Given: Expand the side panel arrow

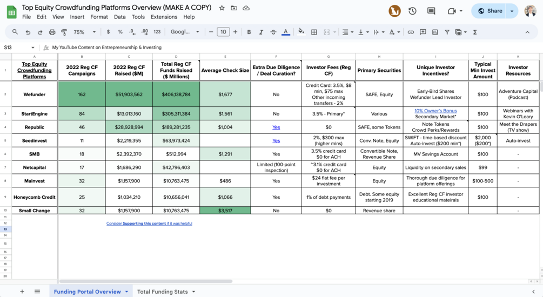Looking at the screenshot, I should click(x=533, y=292).
